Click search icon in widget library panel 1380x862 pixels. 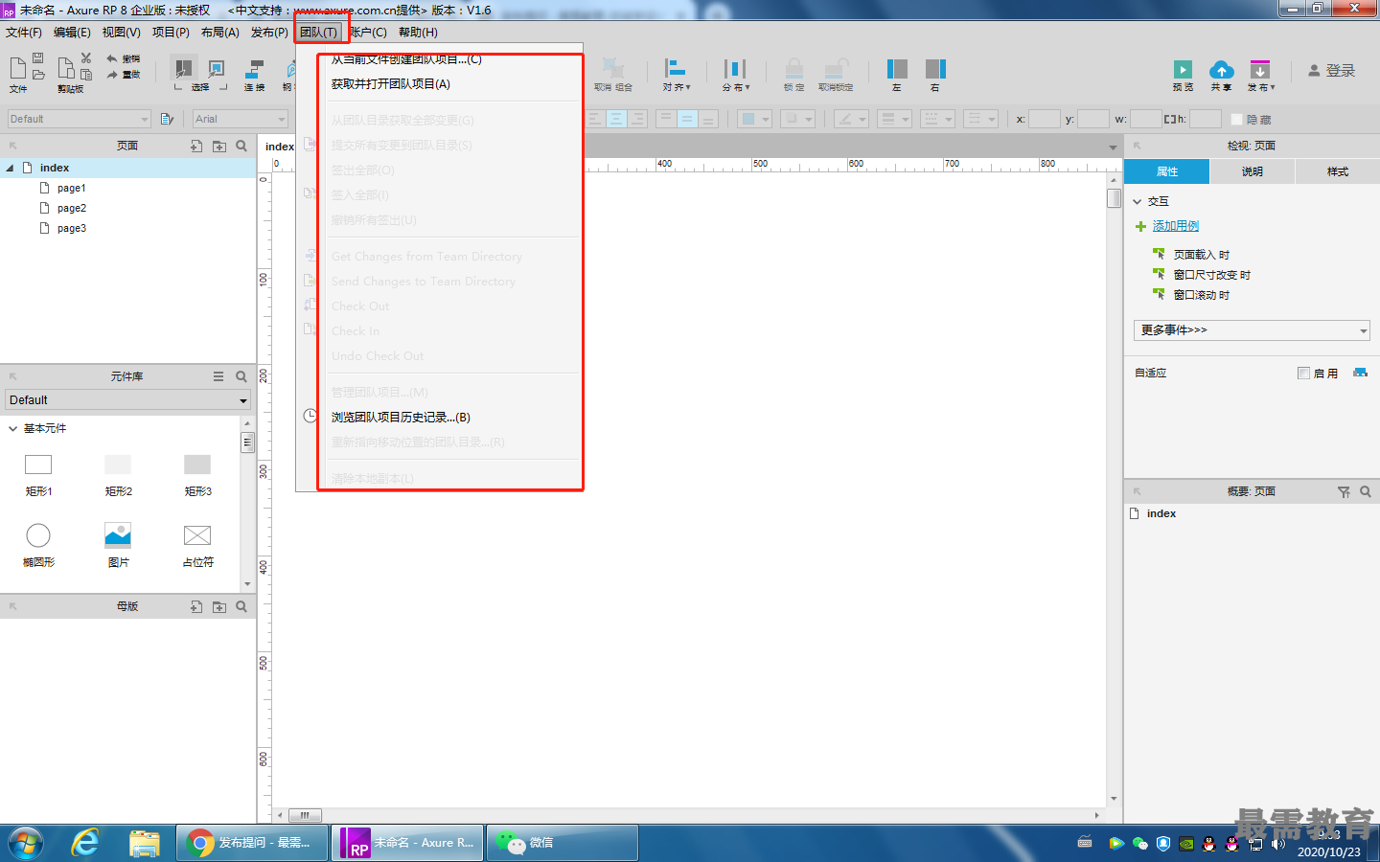tap(241, 376)
